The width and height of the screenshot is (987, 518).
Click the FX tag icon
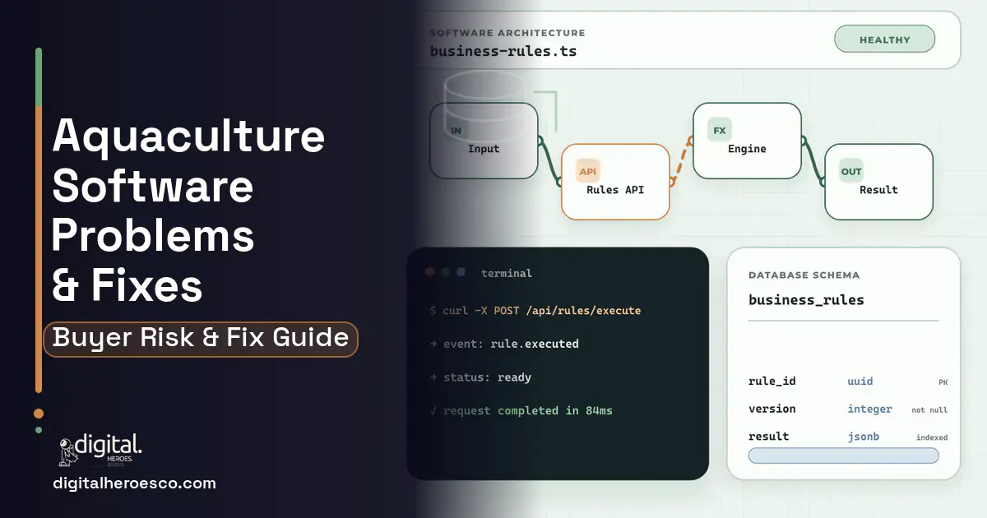(720, 130)
